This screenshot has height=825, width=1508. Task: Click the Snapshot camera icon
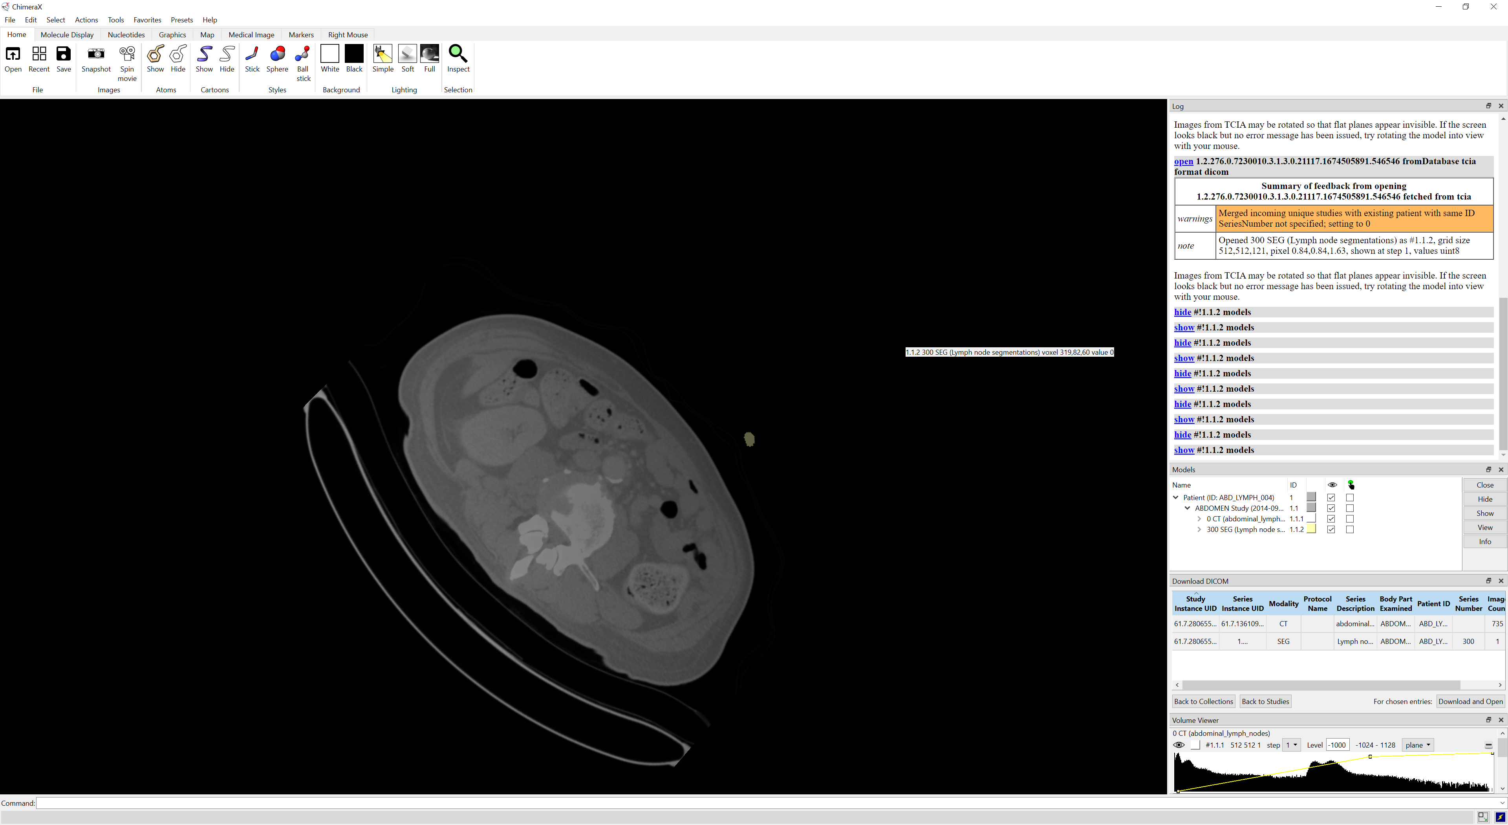(96, 55)
